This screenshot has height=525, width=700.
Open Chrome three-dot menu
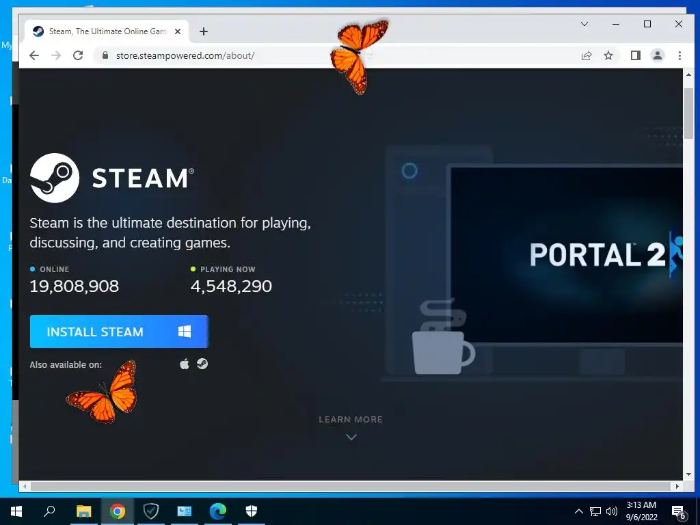[679, 55]
